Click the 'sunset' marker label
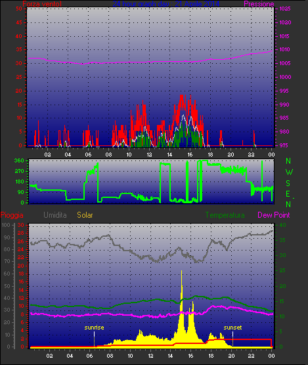The width and height of the screenshot is (308, 365). (x=232, y=328)
